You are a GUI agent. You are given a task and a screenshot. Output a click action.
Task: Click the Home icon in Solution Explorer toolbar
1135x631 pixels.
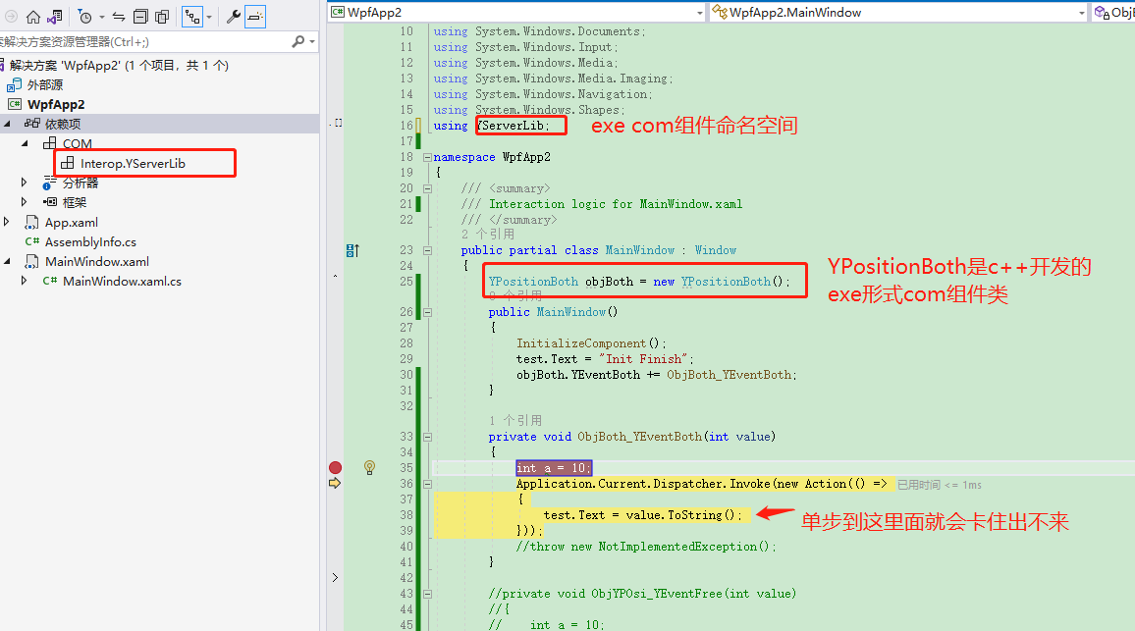33,17
